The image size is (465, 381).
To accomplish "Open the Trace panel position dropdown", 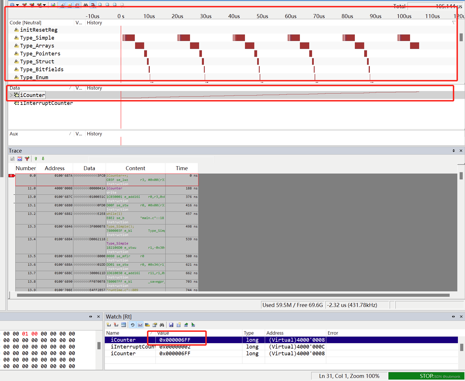I will click(x=454, y=151).
